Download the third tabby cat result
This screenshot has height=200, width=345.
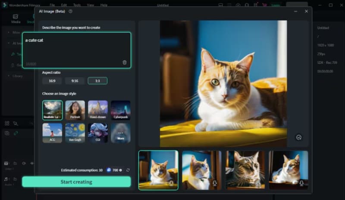pyautogui.click(x=258, y=183)
